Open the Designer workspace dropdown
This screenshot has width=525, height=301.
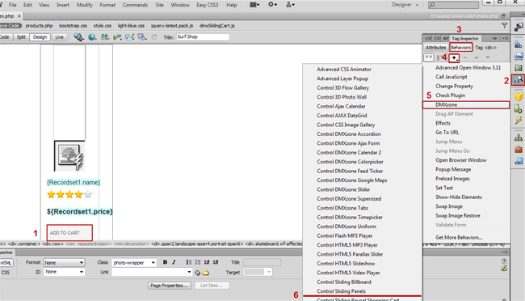pyautogui.click(x=405, y=5)
